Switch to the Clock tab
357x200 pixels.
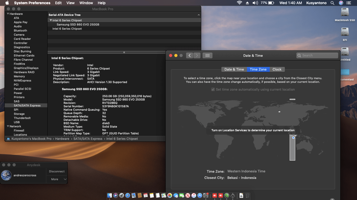[277, 69]
